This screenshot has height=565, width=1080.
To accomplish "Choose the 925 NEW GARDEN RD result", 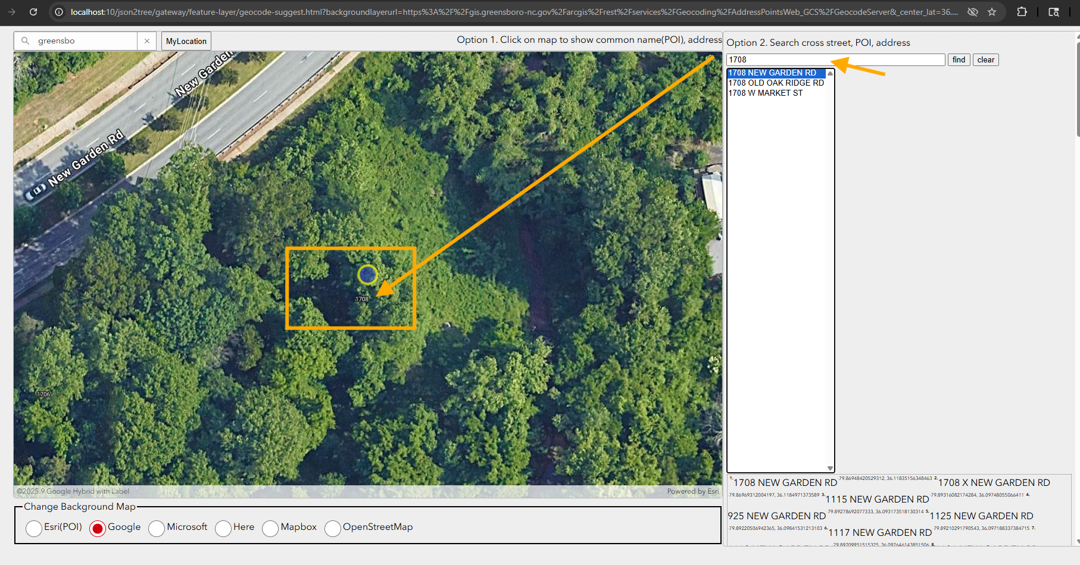I will pos(776,516).
